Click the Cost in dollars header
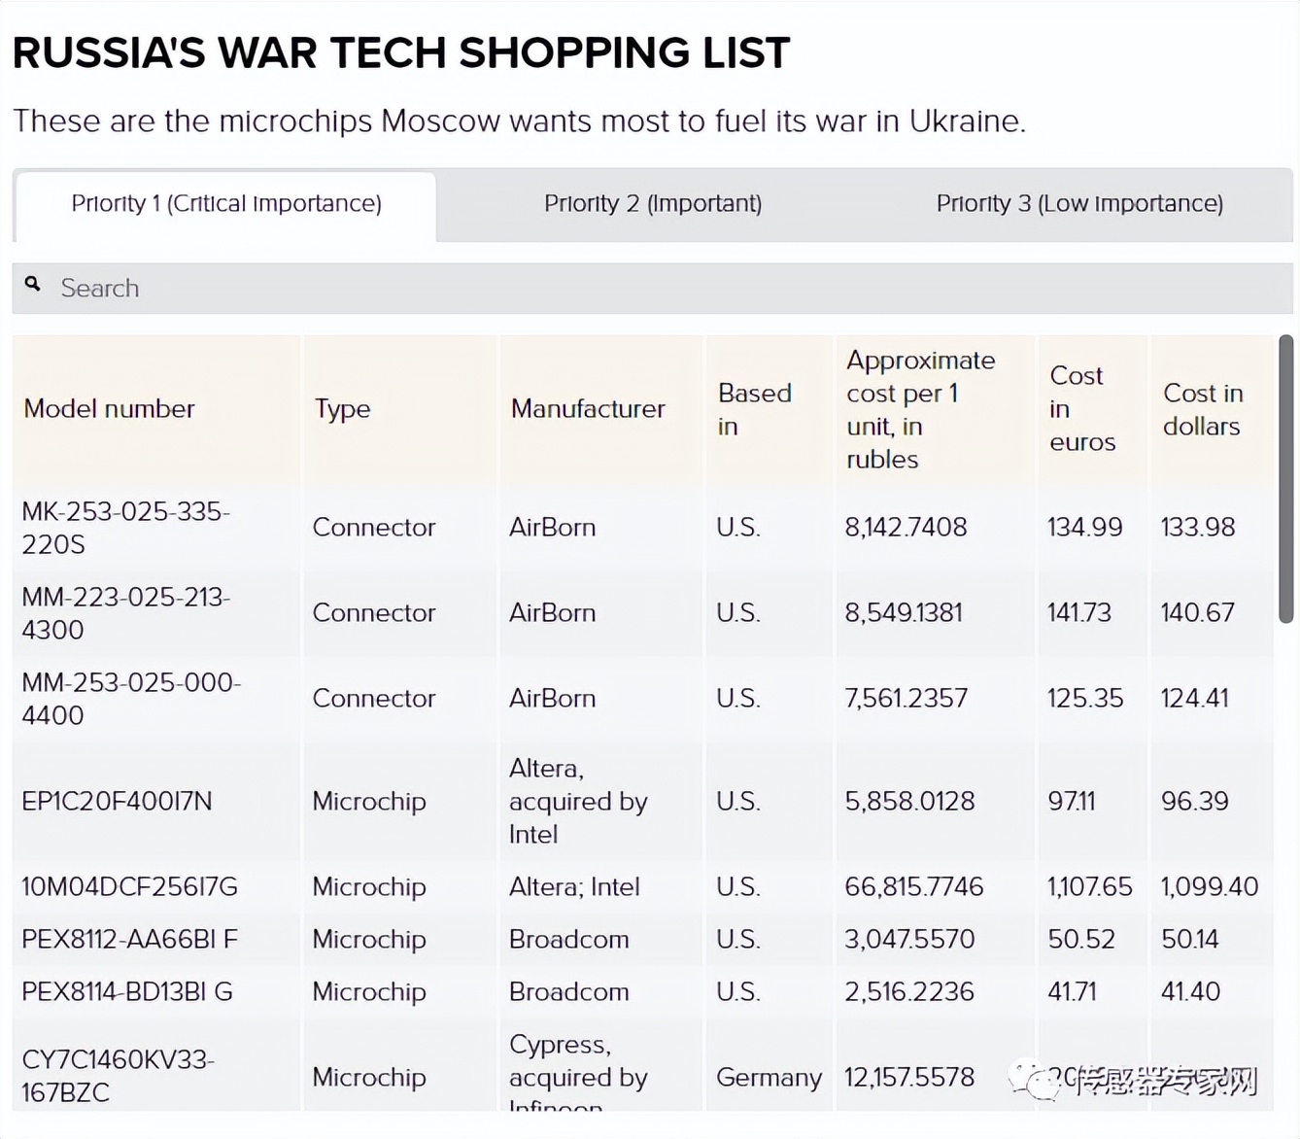 point(1202,409)
